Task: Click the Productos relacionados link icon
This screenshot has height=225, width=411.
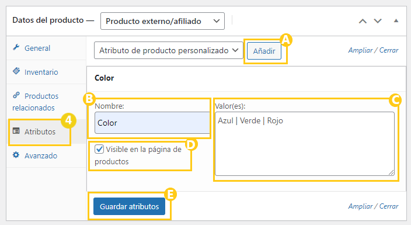Action: (x=16, y=95)
